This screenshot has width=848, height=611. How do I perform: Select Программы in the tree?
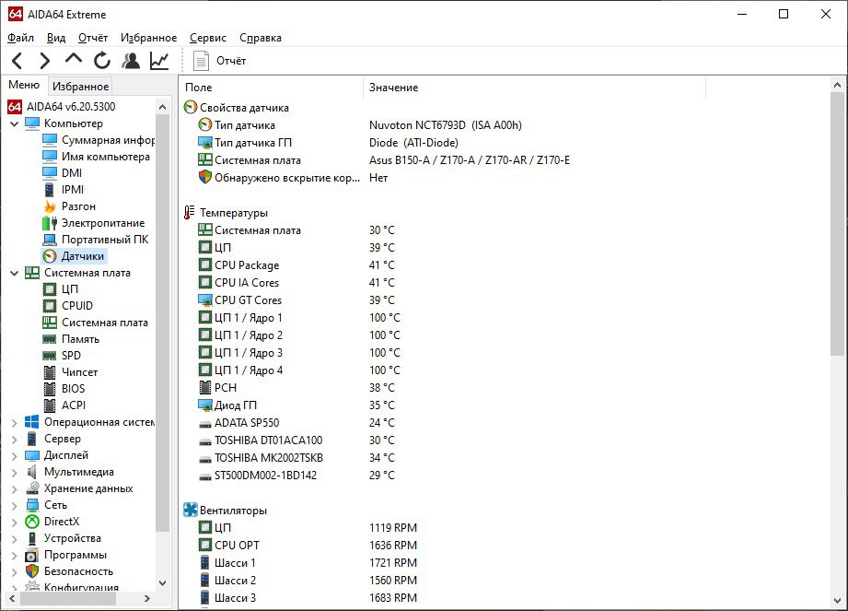[76, 556]
